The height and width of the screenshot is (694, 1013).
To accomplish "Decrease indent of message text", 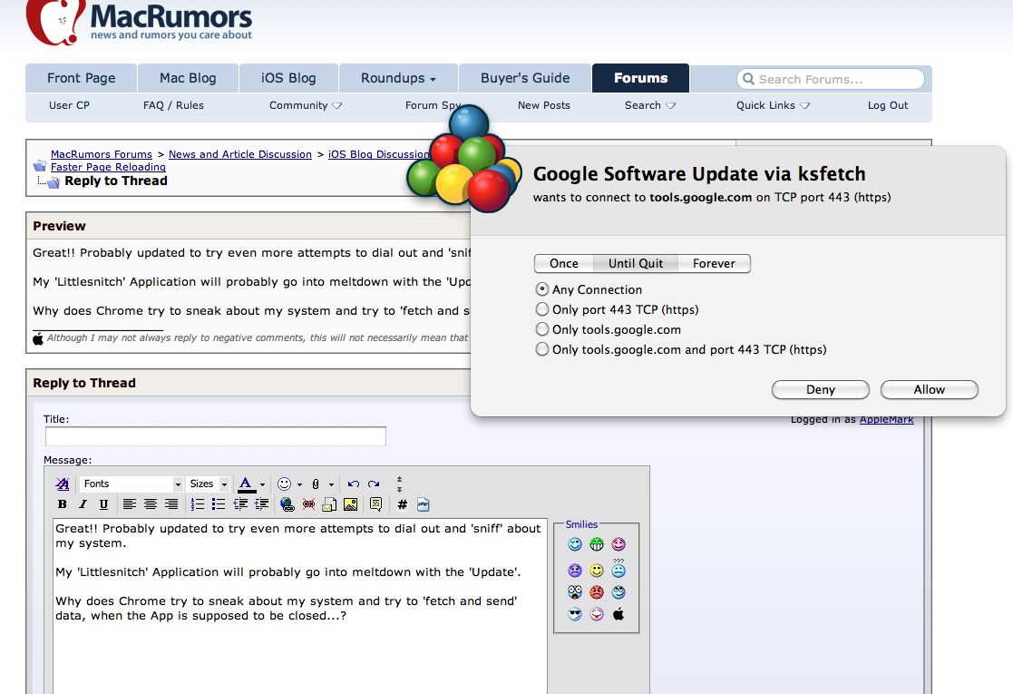I will [240, 504].
